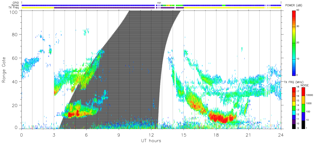Click the 10000 label of the NOISE legend
This screenshot has height=146, width=316.
(x=310, y=95)
